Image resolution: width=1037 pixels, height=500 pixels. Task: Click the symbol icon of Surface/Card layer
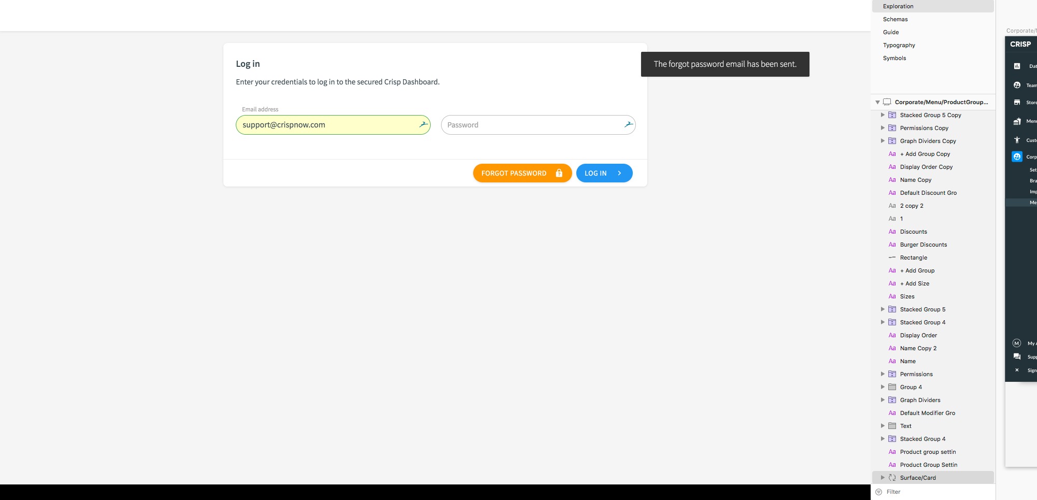point(892,478)
